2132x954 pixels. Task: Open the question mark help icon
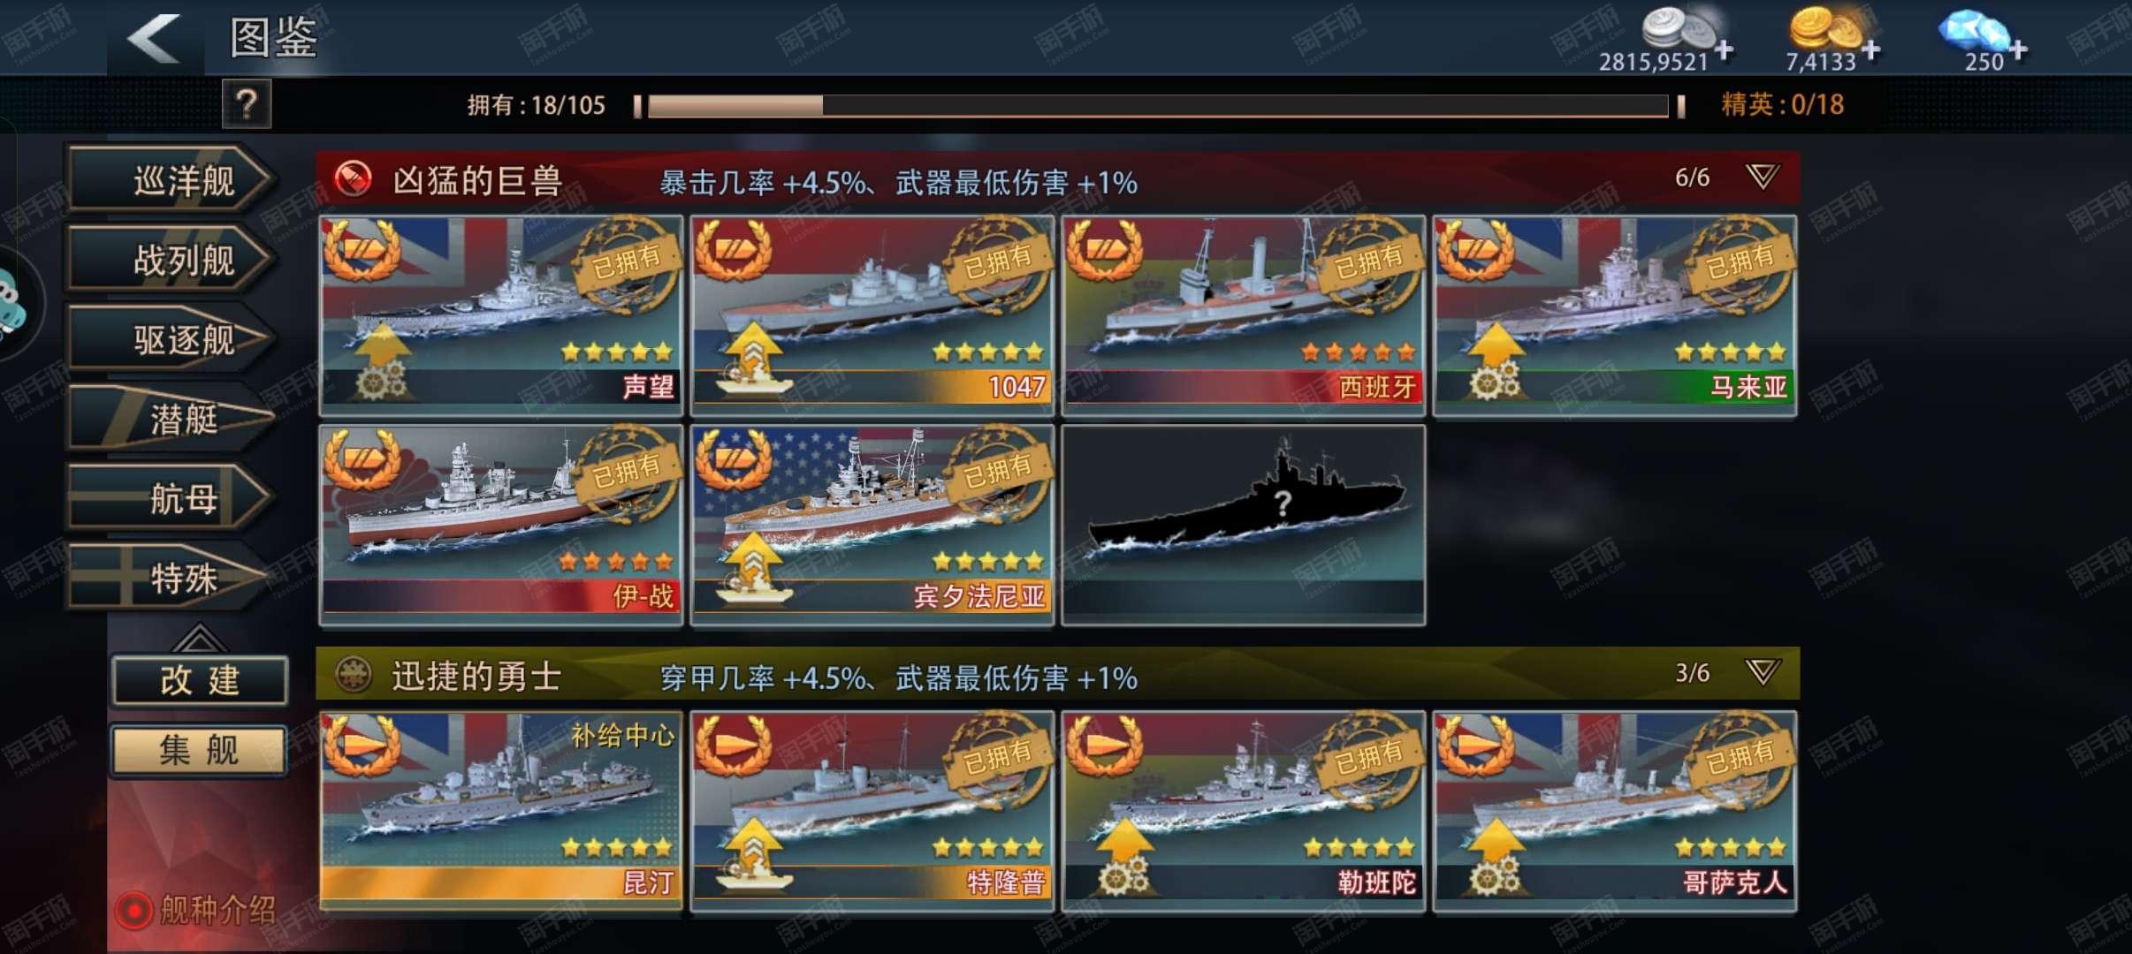(247, 104)
